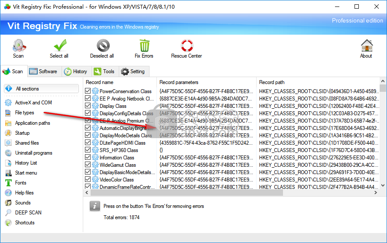Uncheck DisplayConfigDetails Class record
The height and width of the screenshot is (243, 387).
[88, 113]
